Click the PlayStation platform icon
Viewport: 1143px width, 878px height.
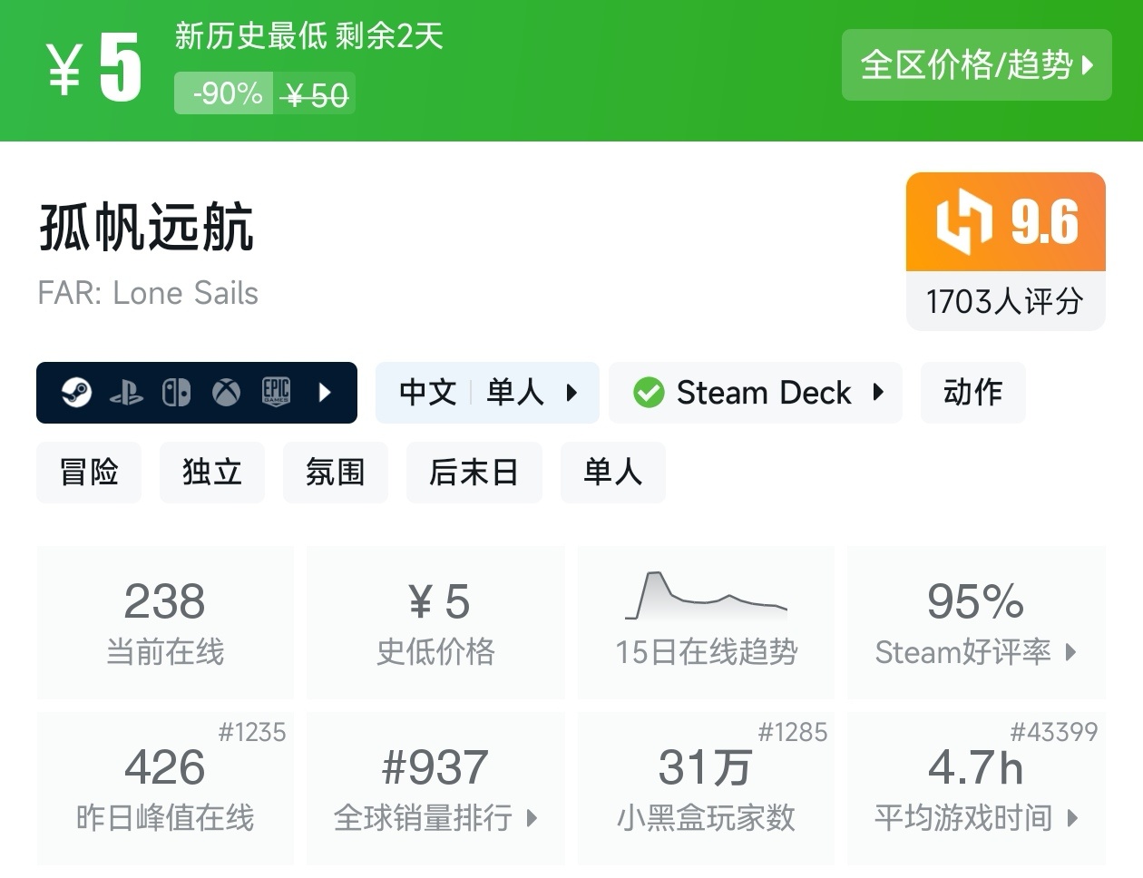point(126,393)
